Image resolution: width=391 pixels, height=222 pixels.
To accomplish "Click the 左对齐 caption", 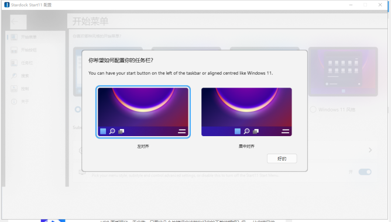I will coord(143,146).
